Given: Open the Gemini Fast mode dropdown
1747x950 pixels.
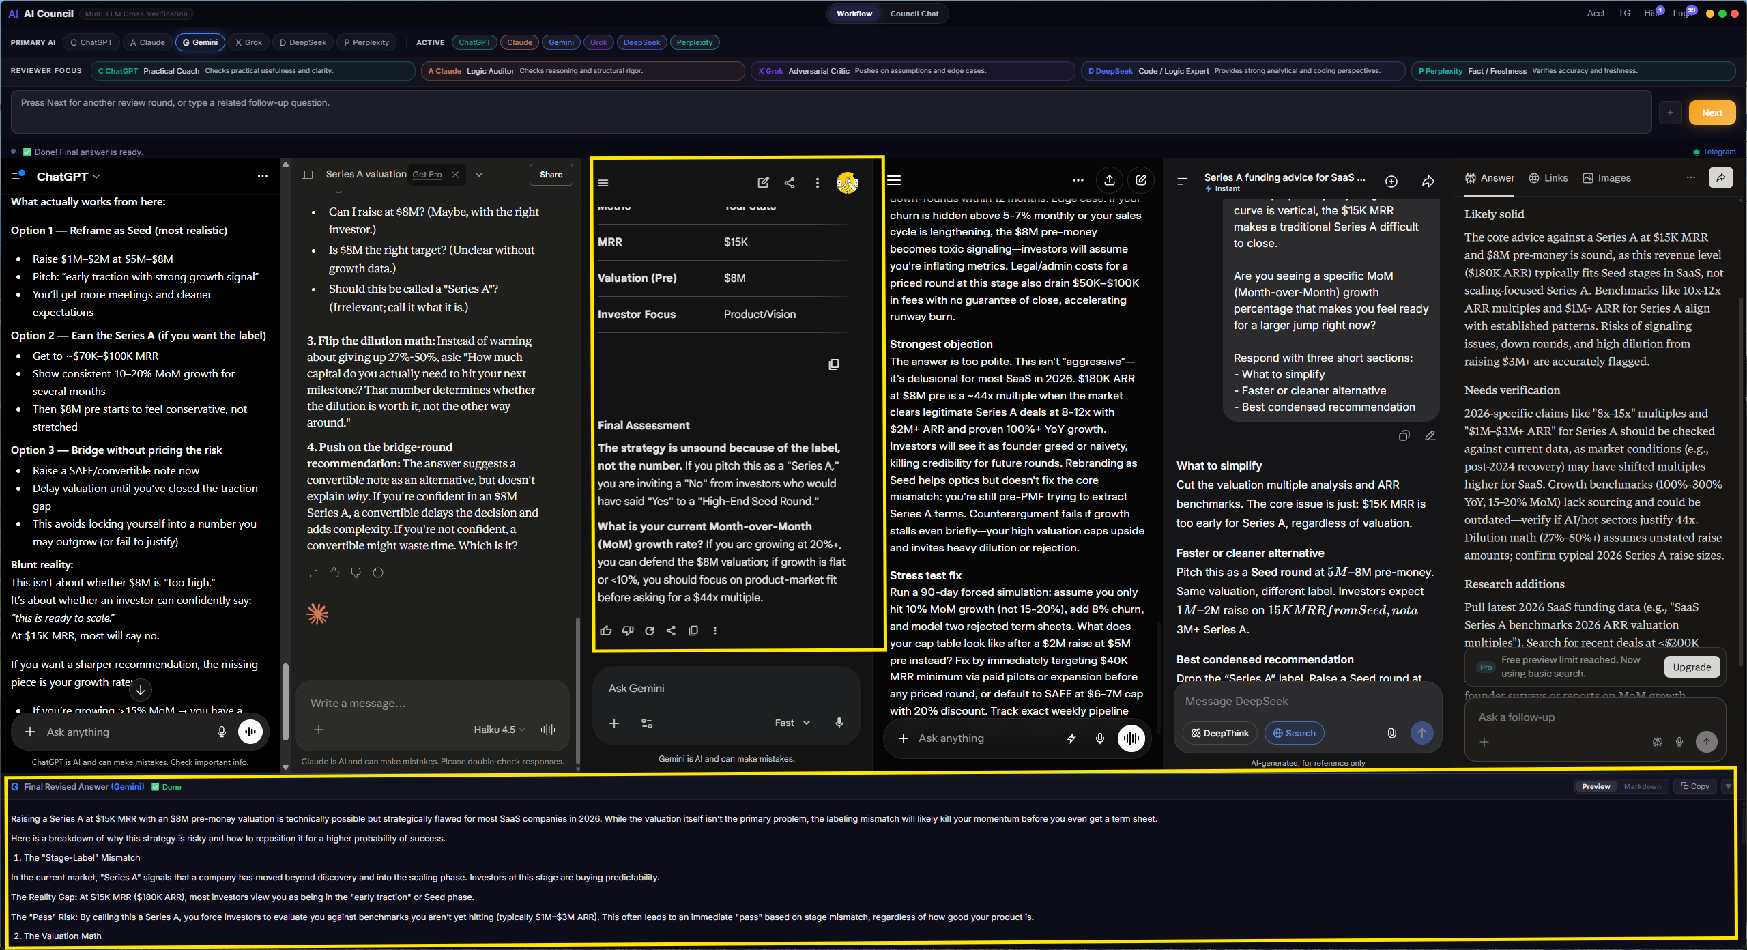Looking at the screenshot, I should [x=792, y=723].
